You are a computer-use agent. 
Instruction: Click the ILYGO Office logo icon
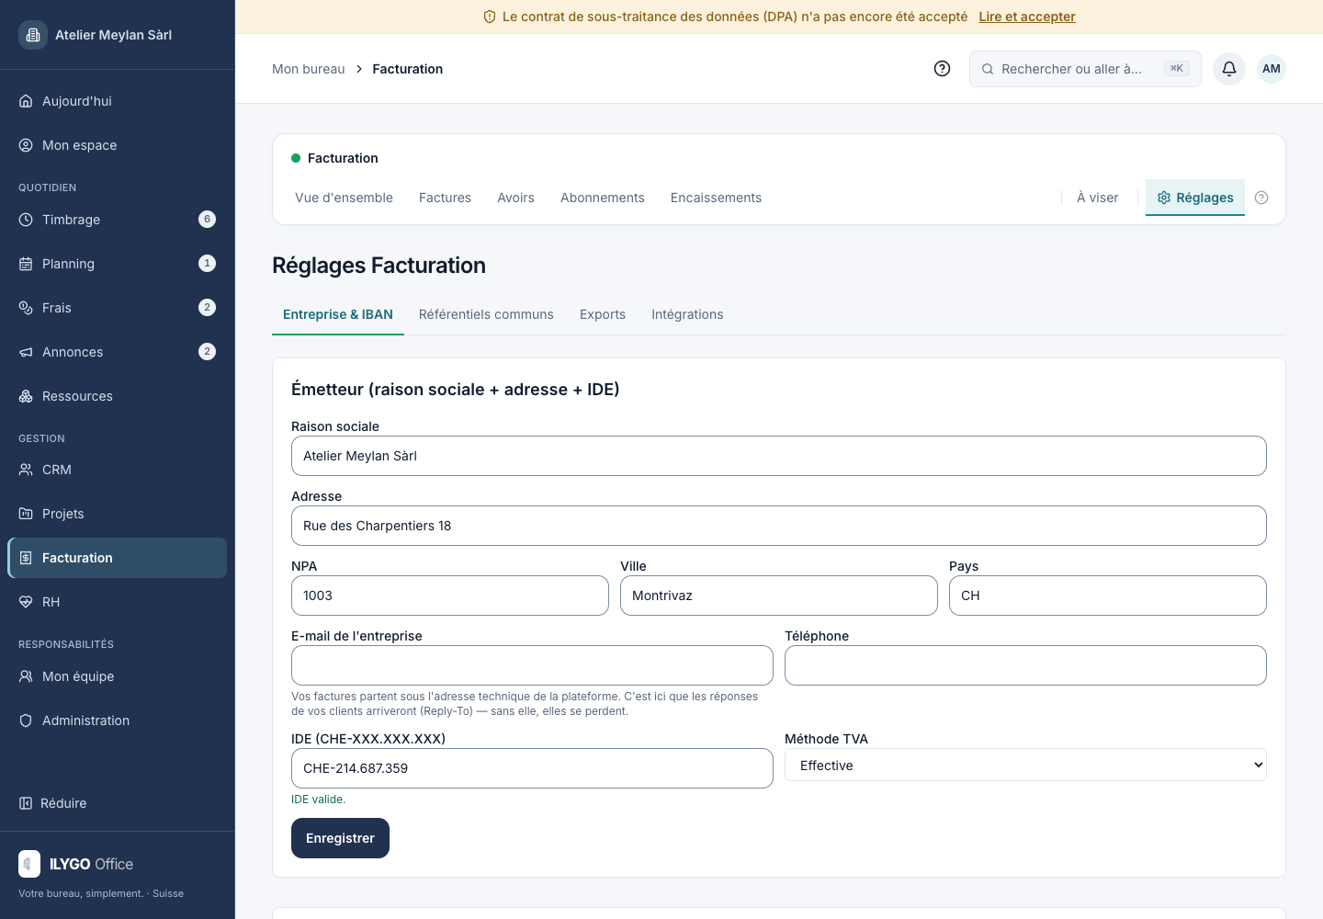29,864
